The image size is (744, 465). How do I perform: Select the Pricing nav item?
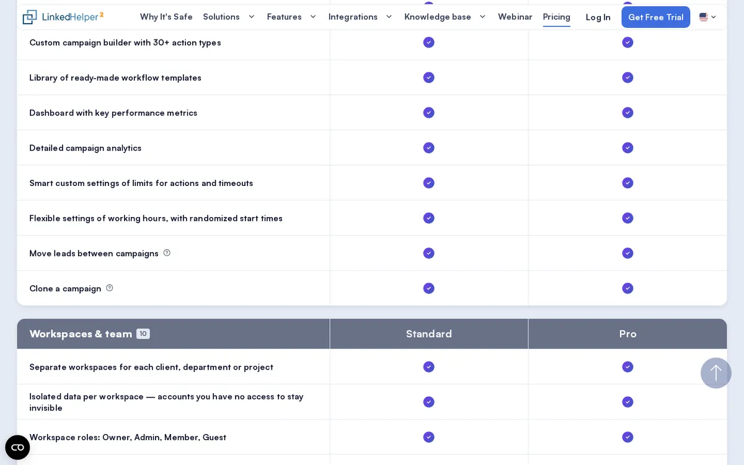557,17
